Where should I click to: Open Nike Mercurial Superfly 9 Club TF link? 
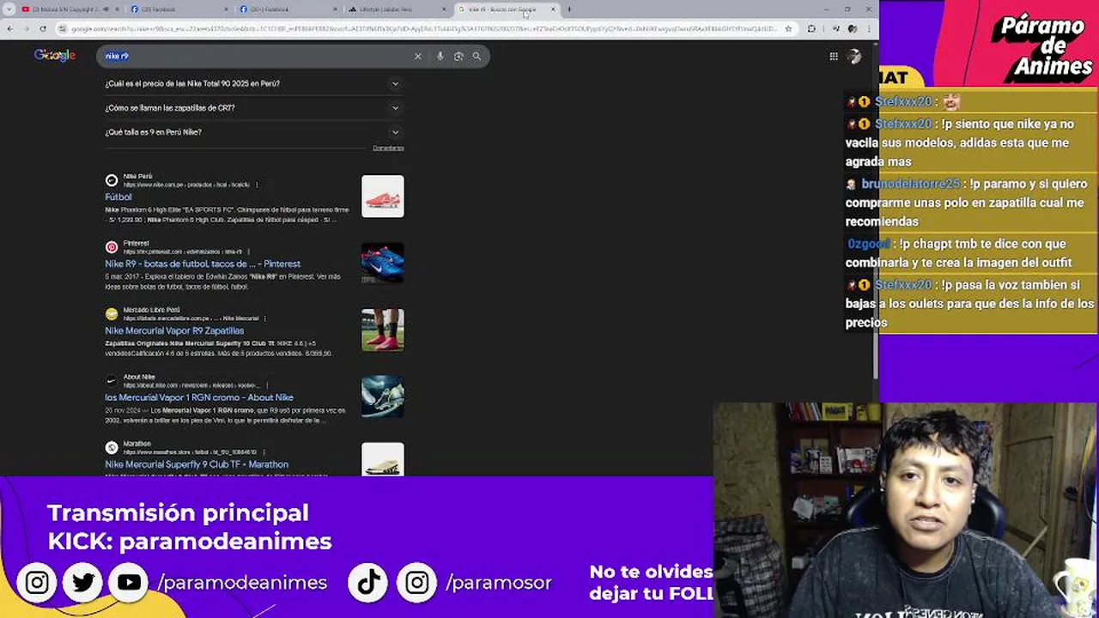[x=197, y=465]
